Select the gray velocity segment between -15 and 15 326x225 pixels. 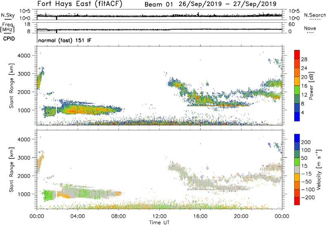pos(297,169)
